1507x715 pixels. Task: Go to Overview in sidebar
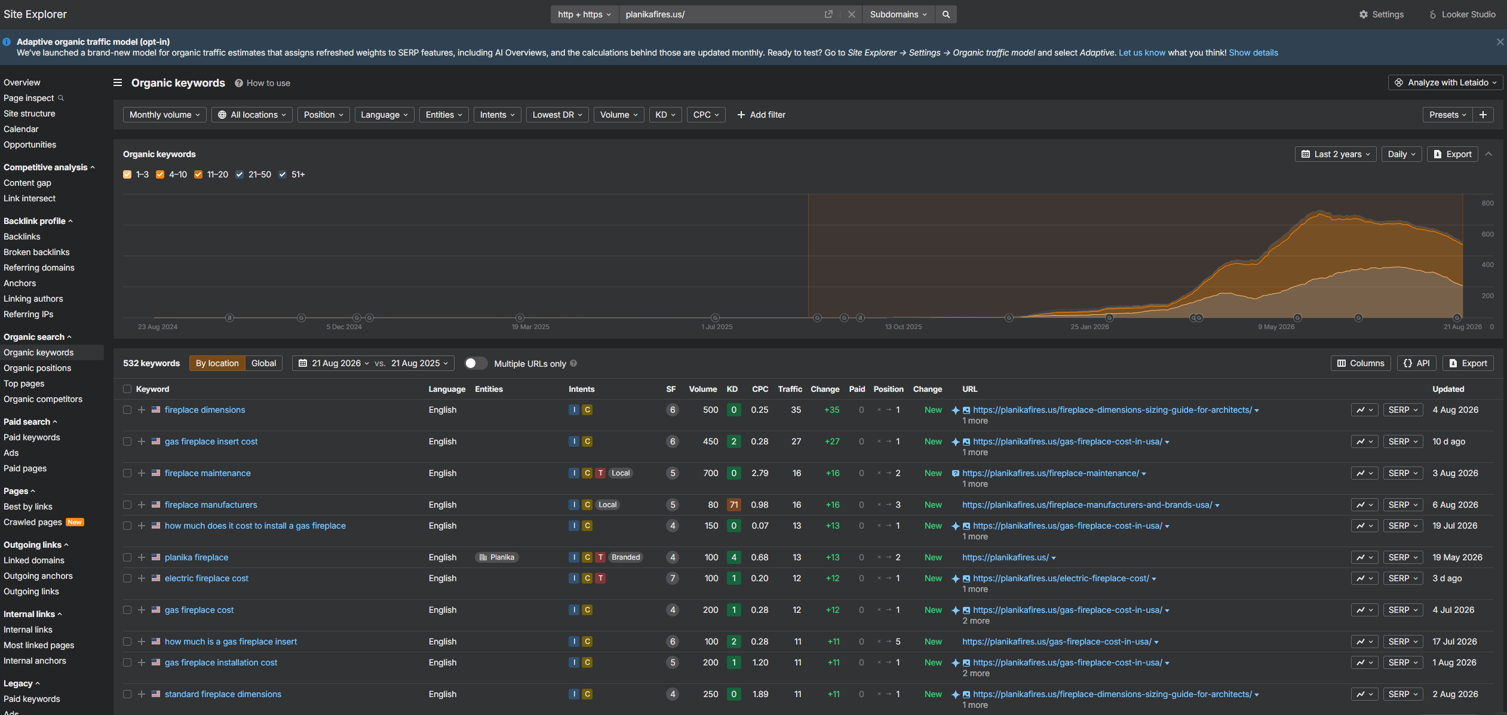pyautogui.click(x=22, y=82)
